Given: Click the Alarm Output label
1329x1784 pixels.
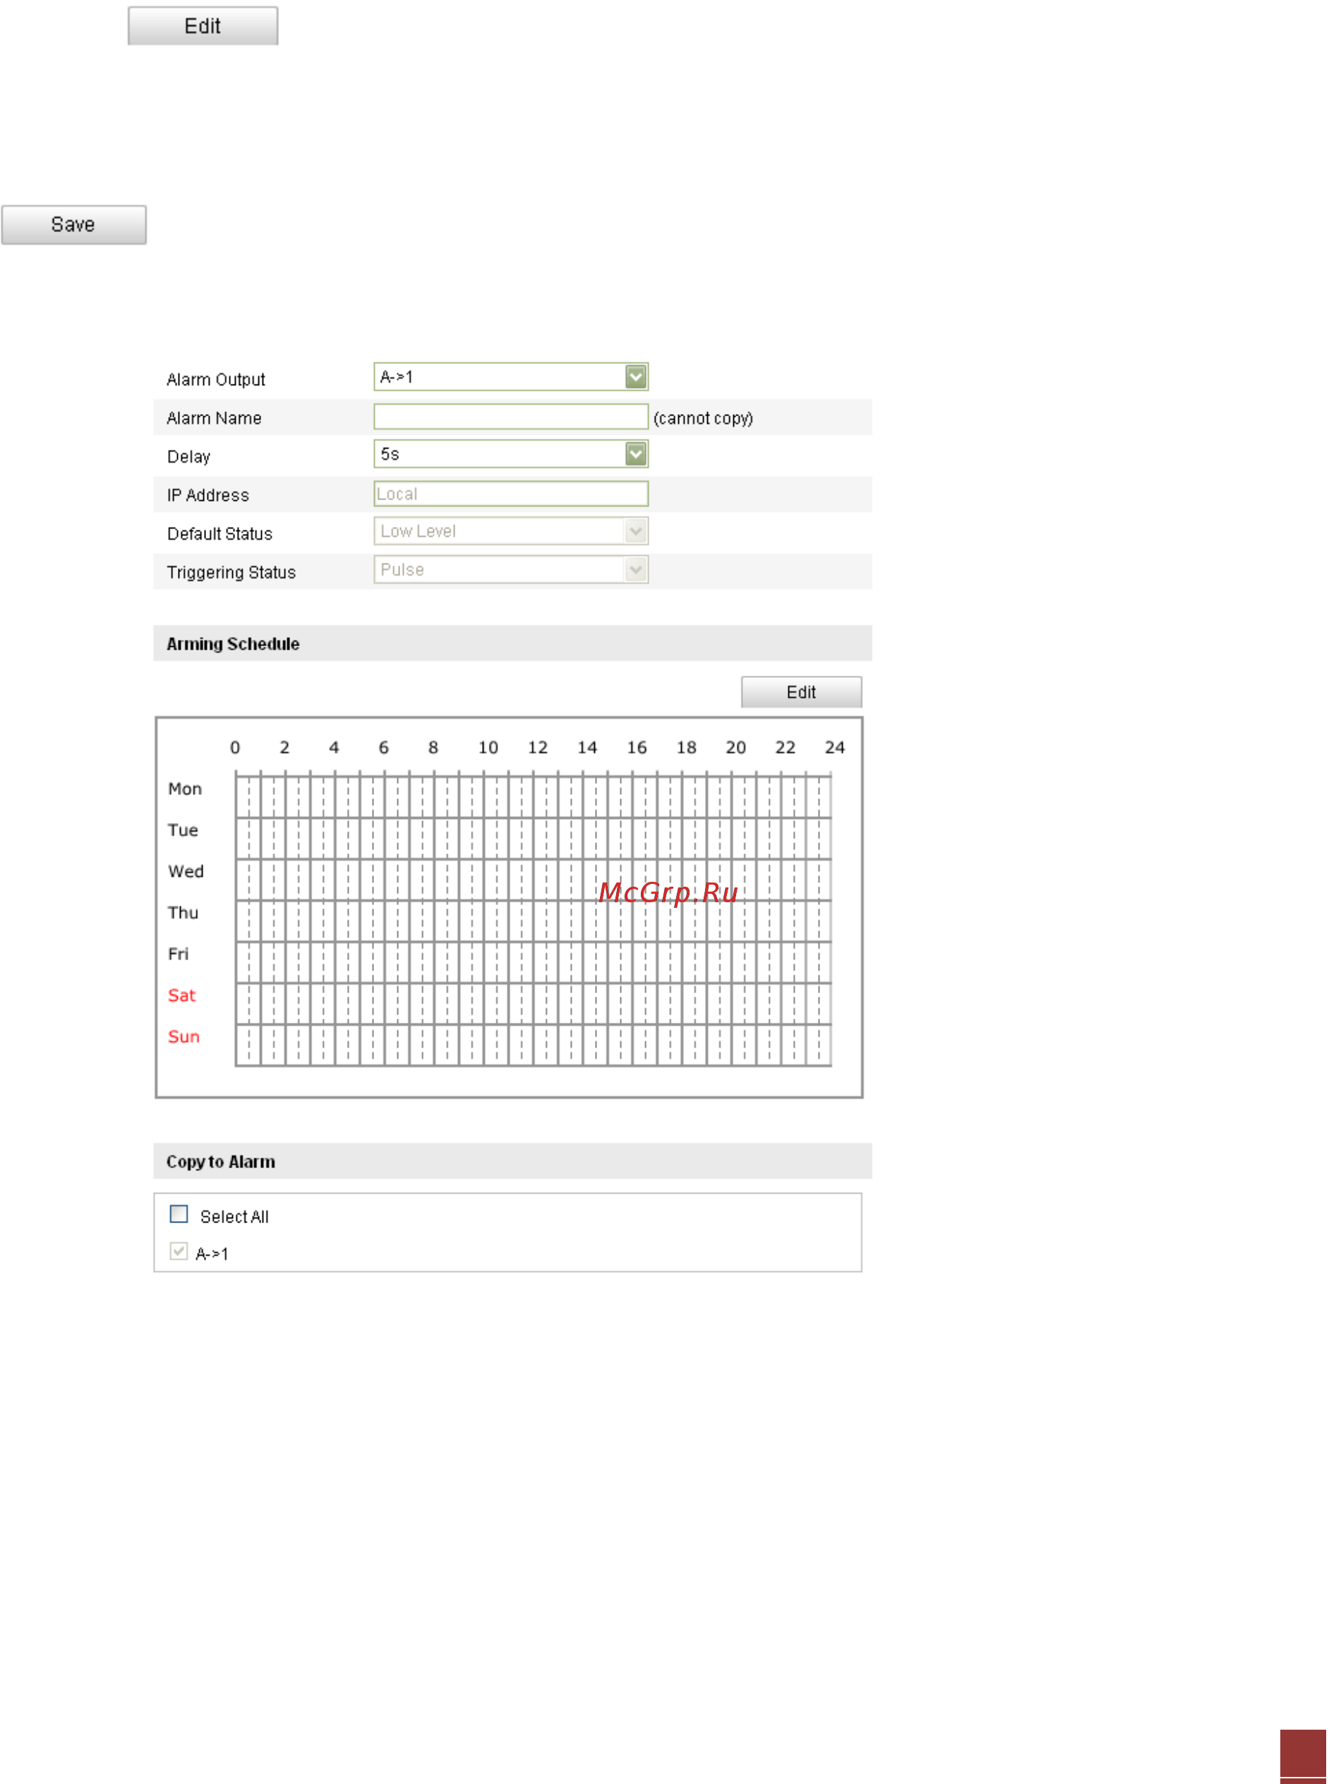Looking at the screenshot, I should [x=215, y=380].
